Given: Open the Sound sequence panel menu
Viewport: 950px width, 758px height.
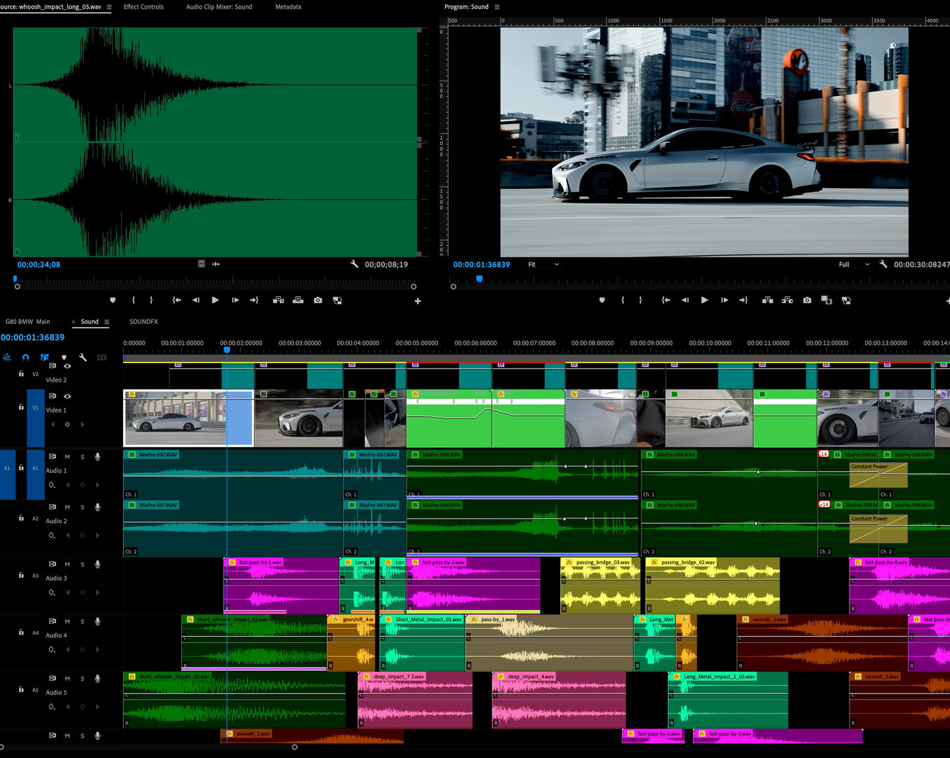Looking at the screenshot, I should pos(107,322).
